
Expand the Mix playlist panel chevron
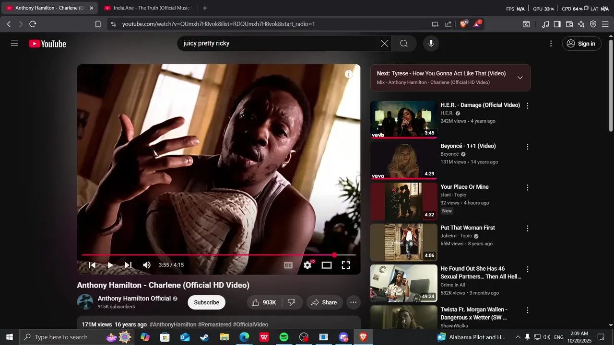coord(520,78)
